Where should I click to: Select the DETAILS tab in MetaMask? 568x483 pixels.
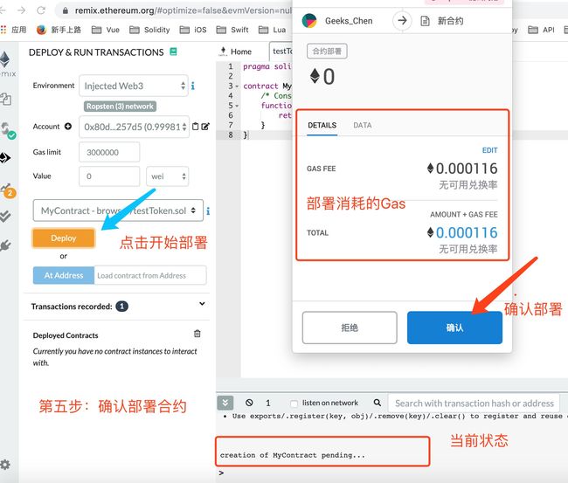322,125
